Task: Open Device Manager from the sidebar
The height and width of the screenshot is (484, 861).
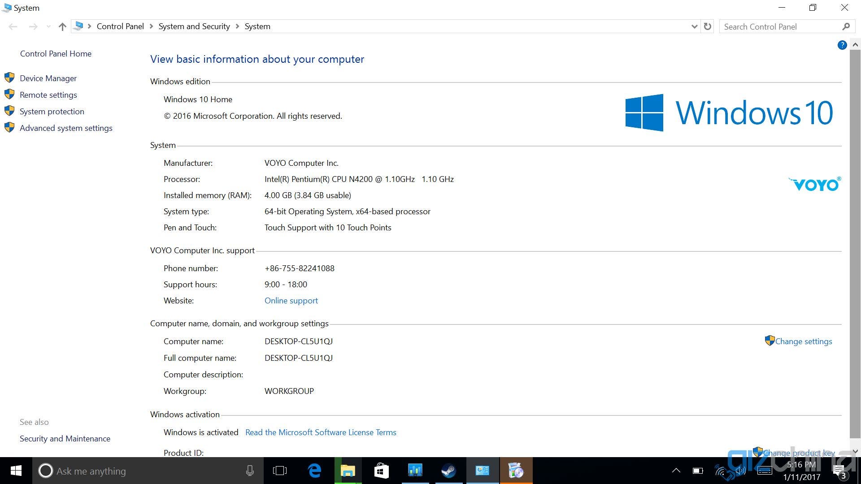Action: pos(48,78)
